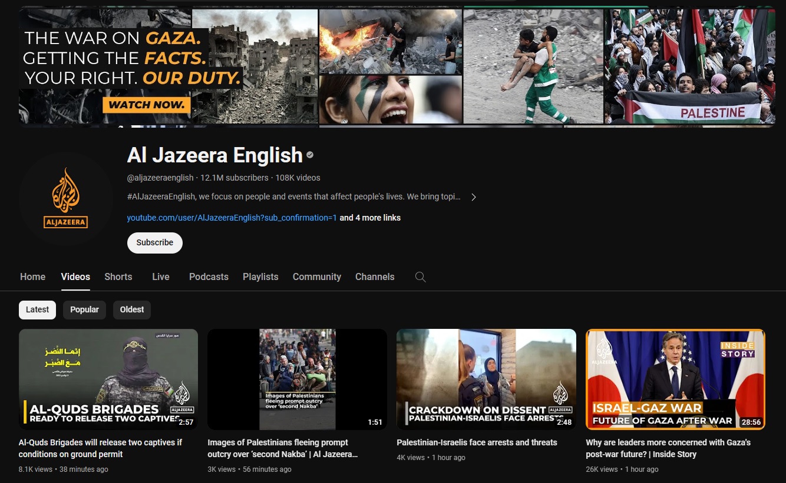Open the Live tab
786x483 pixels.
click(161, 277)
